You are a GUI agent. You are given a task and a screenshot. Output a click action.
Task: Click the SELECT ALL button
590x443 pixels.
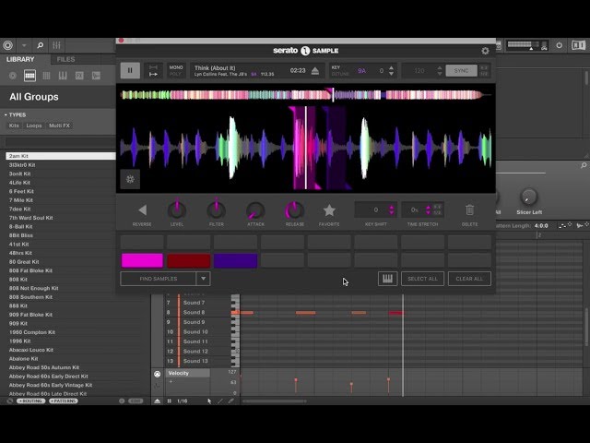422,279
